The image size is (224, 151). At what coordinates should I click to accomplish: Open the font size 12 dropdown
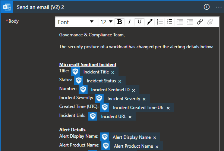(106, 22)
